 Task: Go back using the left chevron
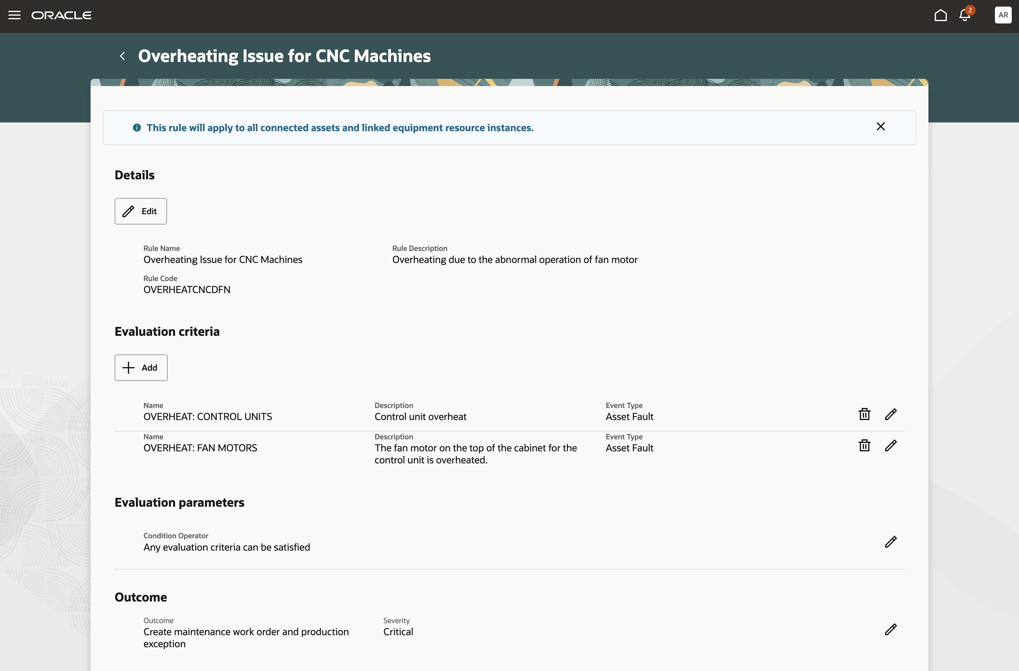[x=122, y=56]
